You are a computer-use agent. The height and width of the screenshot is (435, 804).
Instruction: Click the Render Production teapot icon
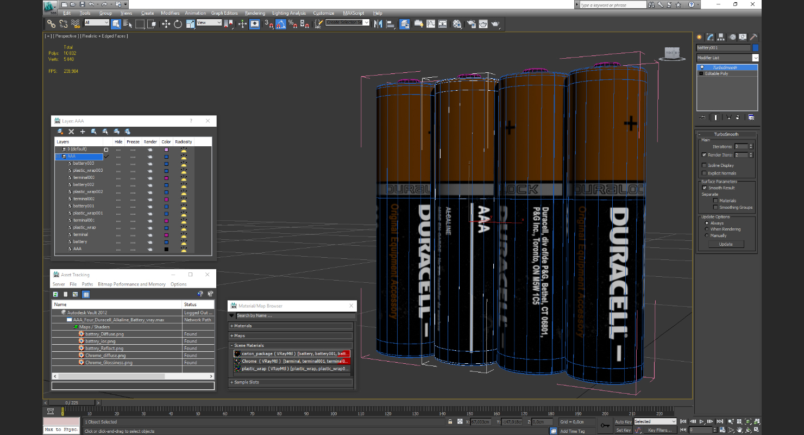[495, 24]
